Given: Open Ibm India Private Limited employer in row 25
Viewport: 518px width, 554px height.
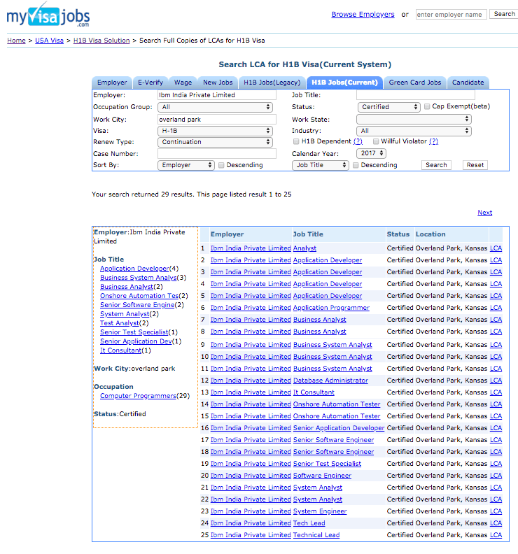Looking at the screenshot, I should pos(251,535).
